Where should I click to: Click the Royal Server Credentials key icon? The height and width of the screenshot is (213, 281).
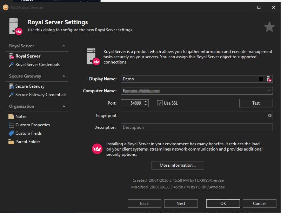tap(11, 65)
